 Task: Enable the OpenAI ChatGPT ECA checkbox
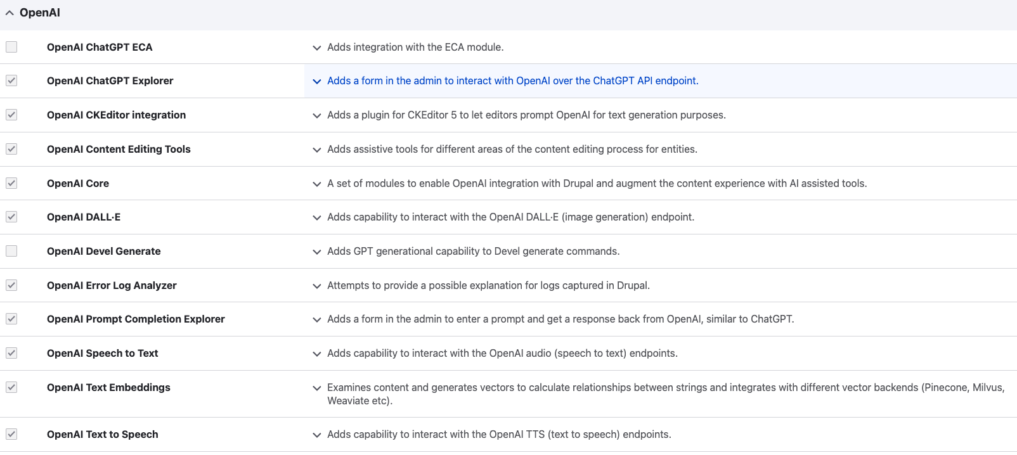11,47
